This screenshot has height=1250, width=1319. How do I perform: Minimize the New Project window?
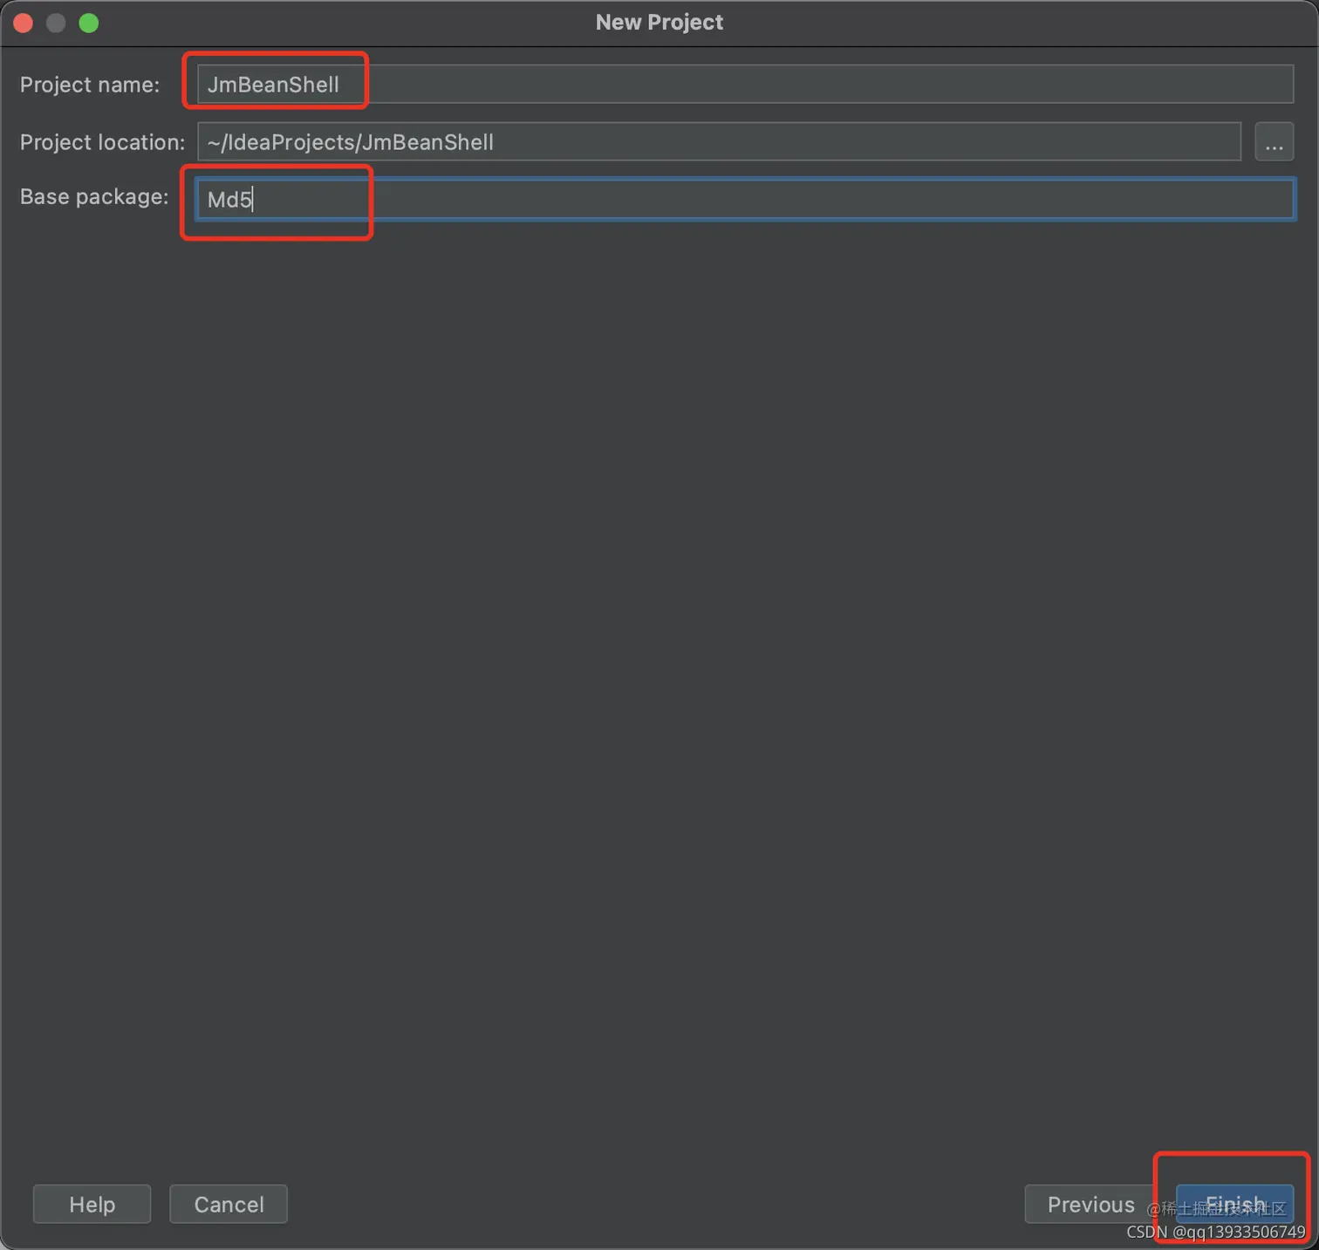pyautogui.click(x=56, y=23)
